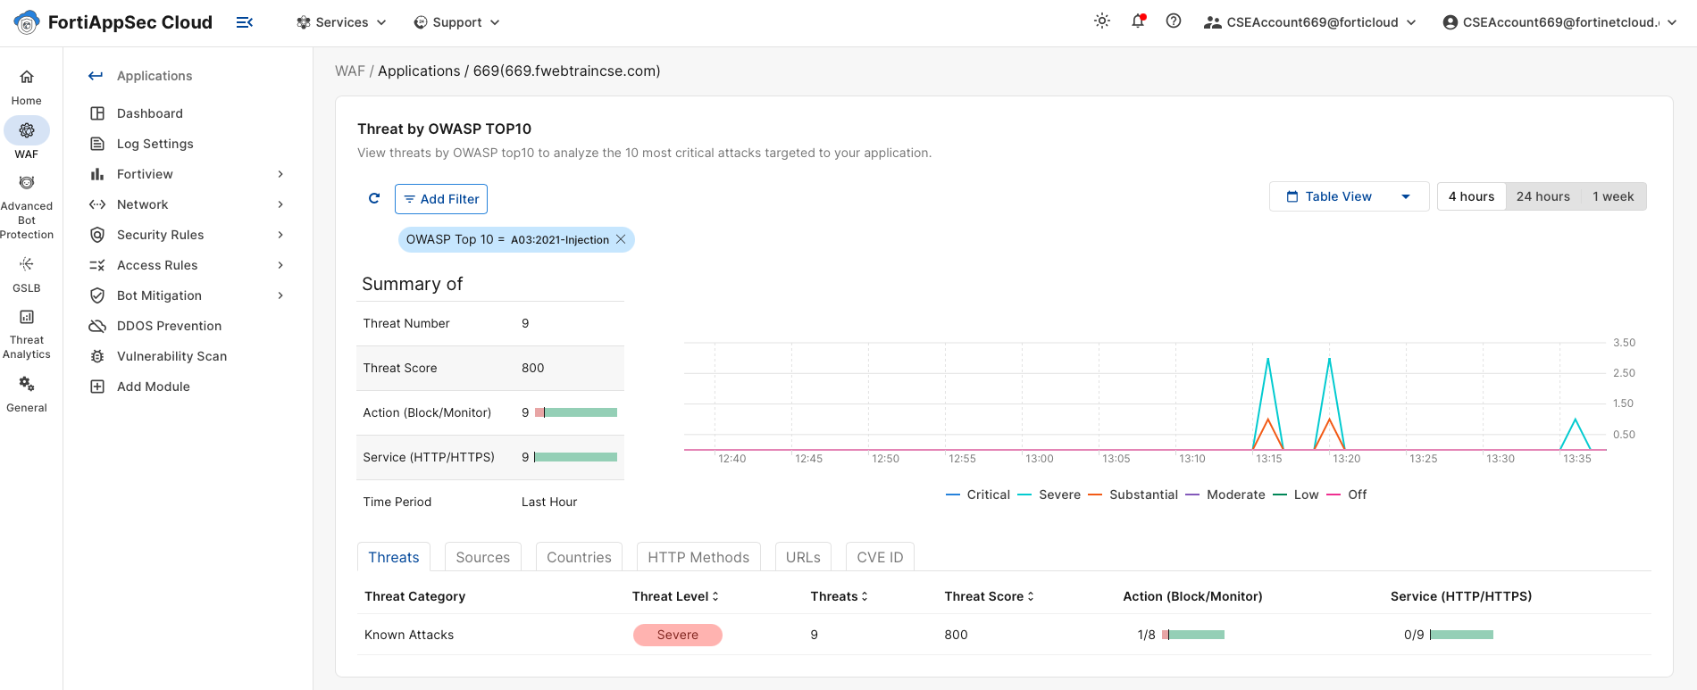Image resolution: width=1697 pixels, height=690 pixels.
Task: Toggle the Critical series in the legend
Action: click(978, 495)
